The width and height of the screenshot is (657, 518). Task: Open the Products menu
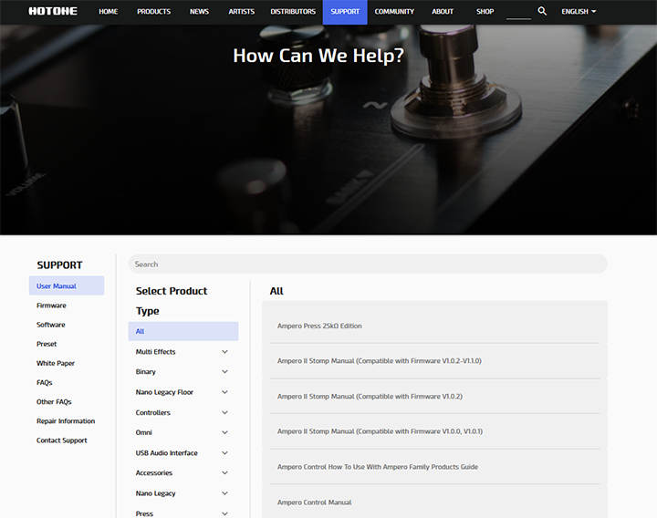(154, 12)
